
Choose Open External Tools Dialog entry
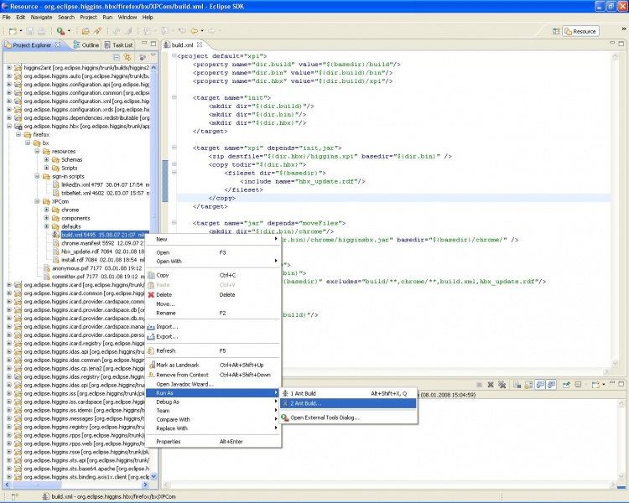348,417
